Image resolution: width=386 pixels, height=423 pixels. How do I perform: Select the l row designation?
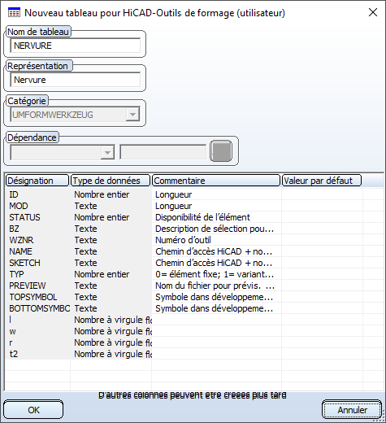pos(11,320)
